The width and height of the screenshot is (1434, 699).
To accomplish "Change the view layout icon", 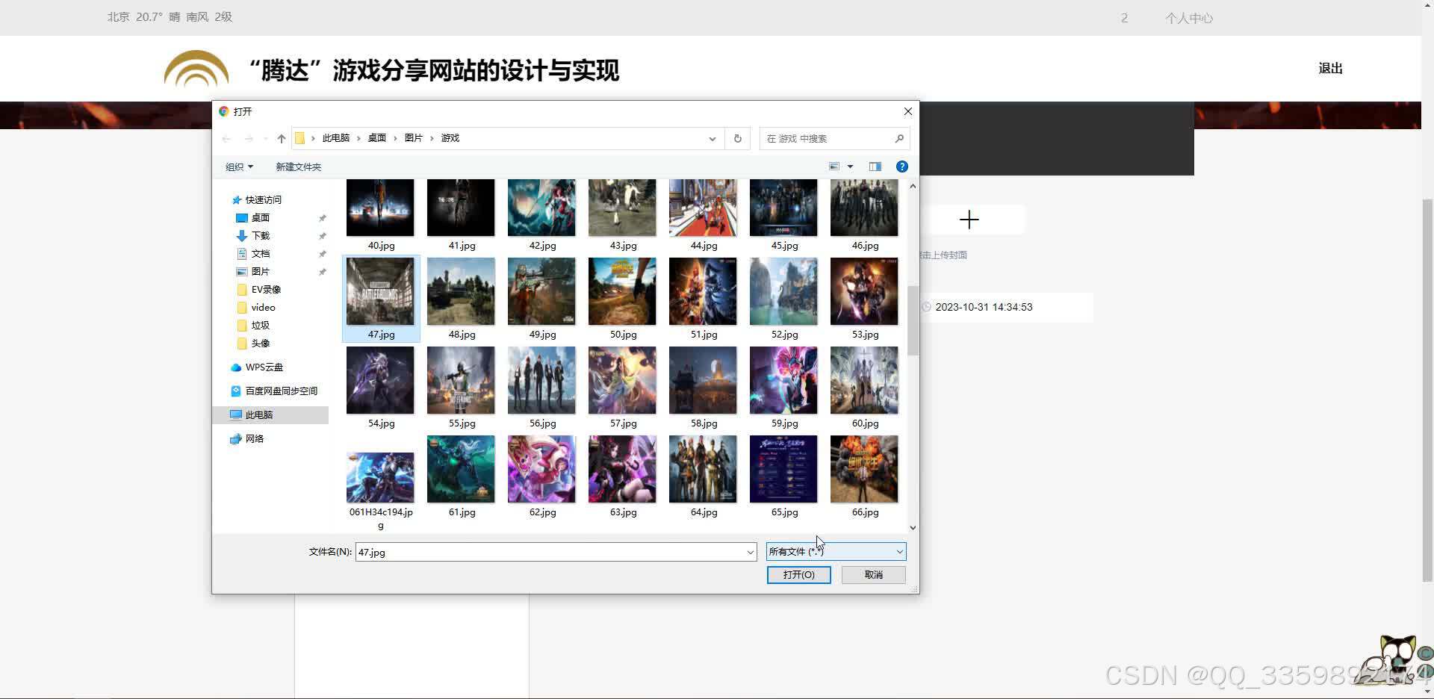I will [x=834, y=167].
